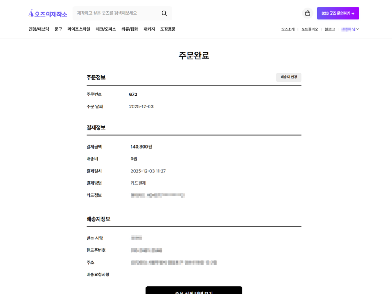This screenshot has height=294, width=392.
Task: Click the 오즈의제작소 logo icon
Action: 30,13
